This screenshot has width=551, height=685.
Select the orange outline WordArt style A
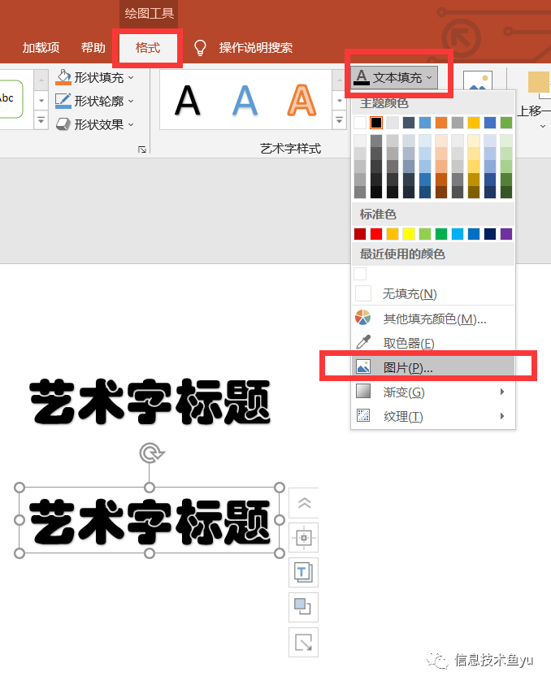[x=302, y=101]
